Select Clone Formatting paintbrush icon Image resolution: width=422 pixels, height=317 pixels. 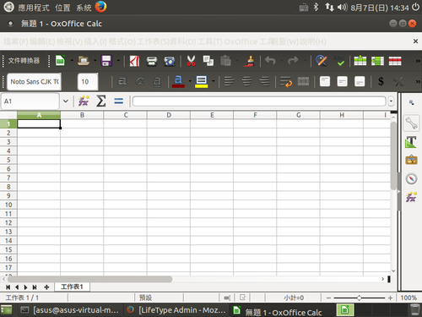click(249, 61)
